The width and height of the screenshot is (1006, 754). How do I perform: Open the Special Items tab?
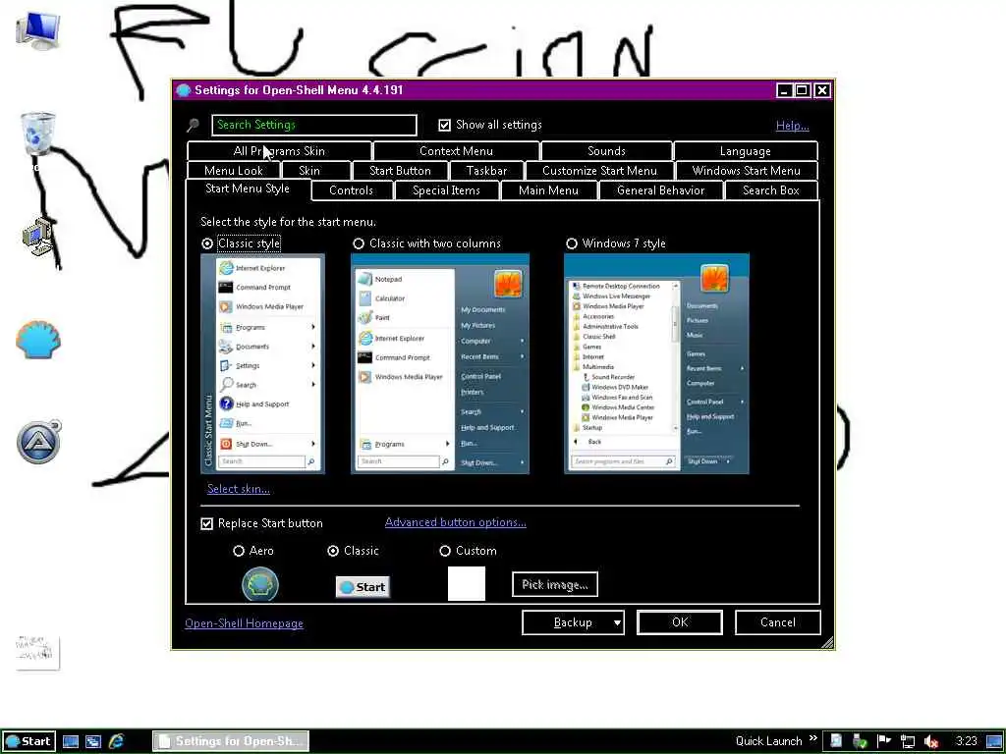(x=447, y=190)
